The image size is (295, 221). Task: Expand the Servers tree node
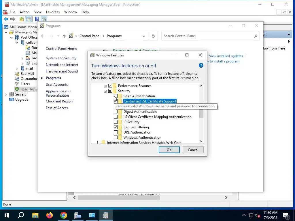point(6,94)
